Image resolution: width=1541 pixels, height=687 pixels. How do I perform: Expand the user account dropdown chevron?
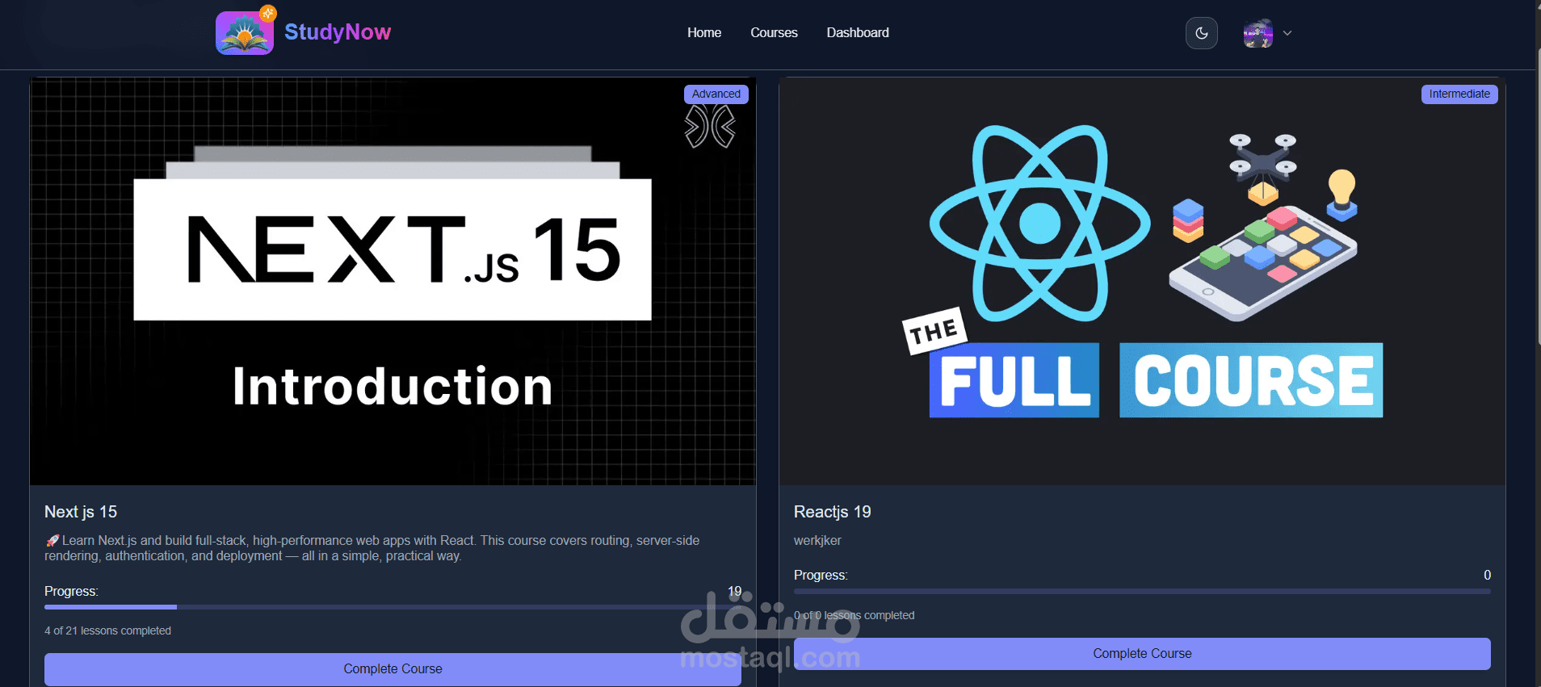pos(1287,33)
